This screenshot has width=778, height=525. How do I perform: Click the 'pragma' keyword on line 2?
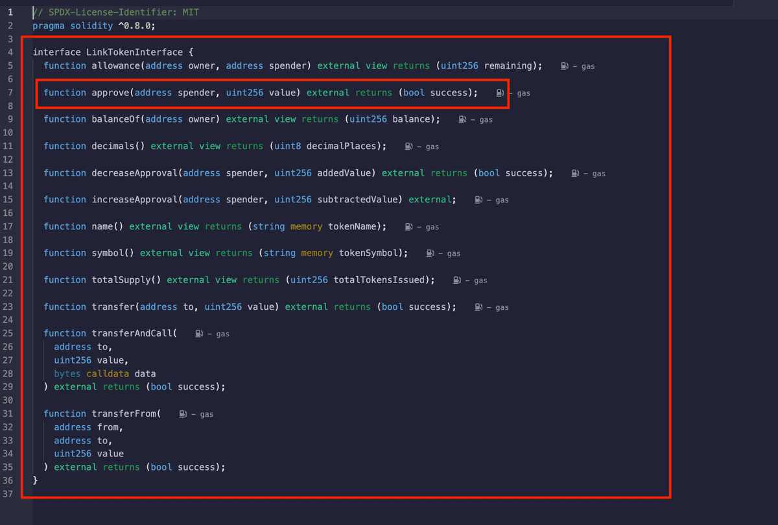[x=49, y=25]
